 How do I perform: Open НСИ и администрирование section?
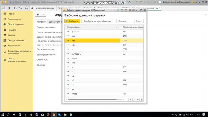(x=17, y=60)
